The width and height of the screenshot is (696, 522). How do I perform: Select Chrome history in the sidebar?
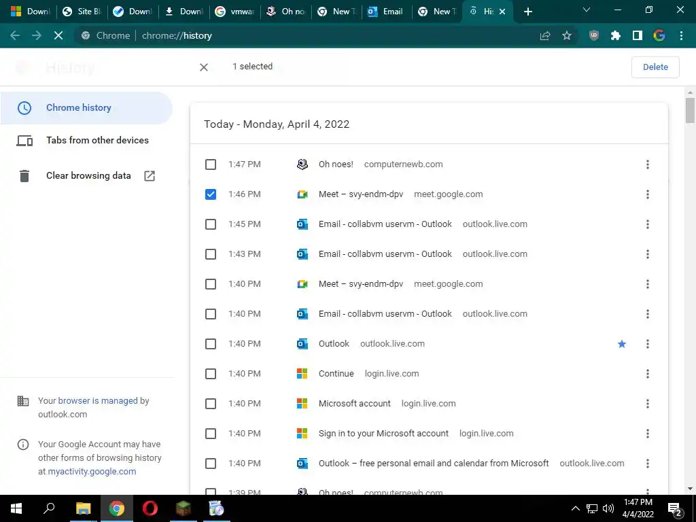point(86,108)
